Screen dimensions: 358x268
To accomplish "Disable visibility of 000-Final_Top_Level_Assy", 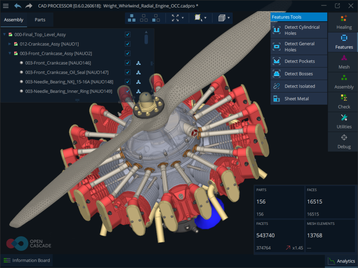I will click(128, 34).
